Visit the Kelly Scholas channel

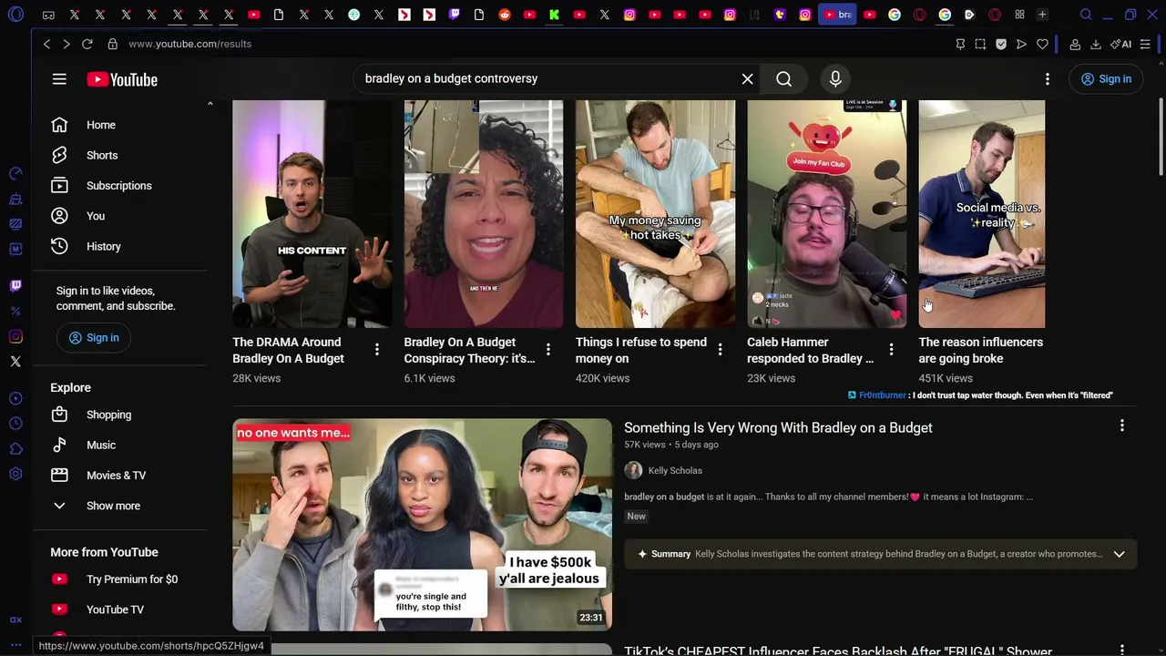675,470
